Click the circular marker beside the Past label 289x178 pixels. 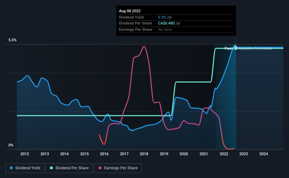click(235, 48)
